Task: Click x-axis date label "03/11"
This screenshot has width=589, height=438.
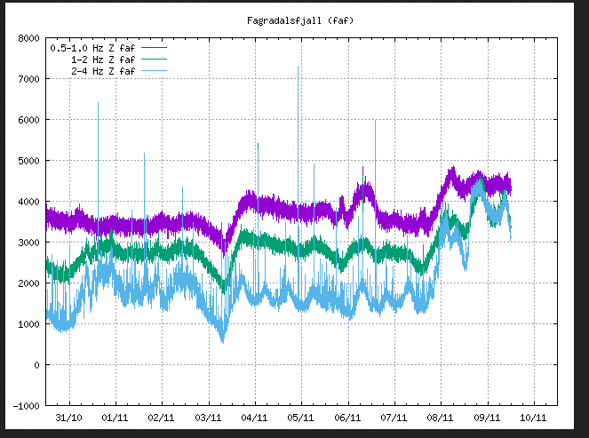Action: coord(208,418)
